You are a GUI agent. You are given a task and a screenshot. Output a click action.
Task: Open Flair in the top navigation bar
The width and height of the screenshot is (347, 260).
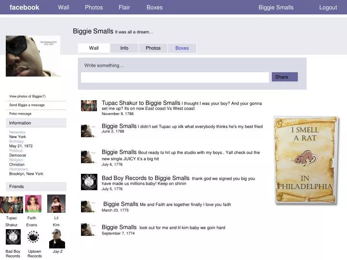[x=124, y=7]
